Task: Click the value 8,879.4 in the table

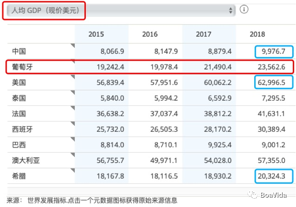Action: tap(220, 52)
